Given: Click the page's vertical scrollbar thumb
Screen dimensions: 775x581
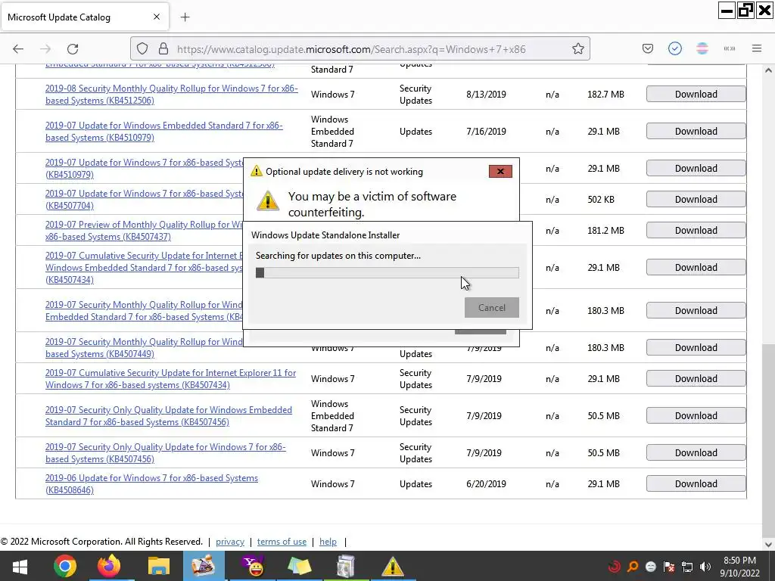Looking at the screenshot, I should click(768, 440).
